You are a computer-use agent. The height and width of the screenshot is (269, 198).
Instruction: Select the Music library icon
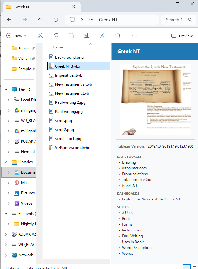coord(16,183)
